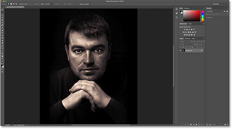Open the Essentials workspace dropdown
The image size is (232, 129).
click(220, 4)
